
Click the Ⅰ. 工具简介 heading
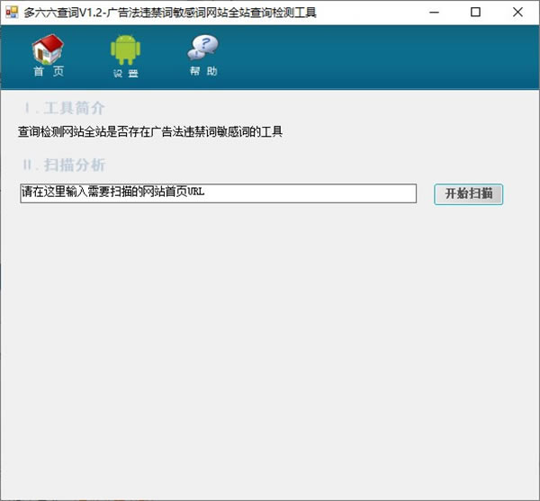pyautogui.click(x=65, y=109)
